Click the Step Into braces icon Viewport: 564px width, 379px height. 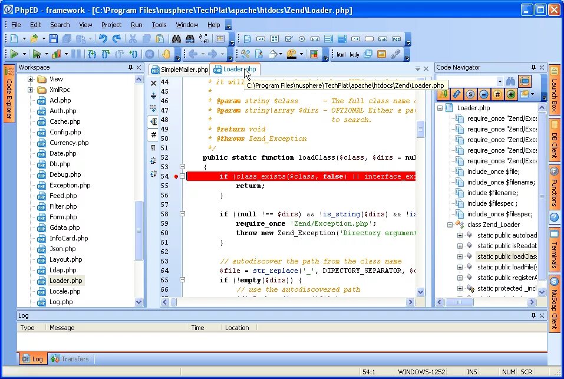click(x=92, y=54)
